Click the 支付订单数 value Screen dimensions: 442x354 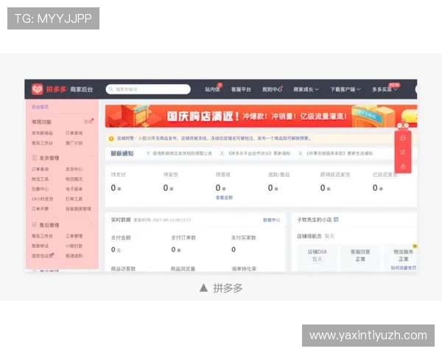tap(176, 250)
